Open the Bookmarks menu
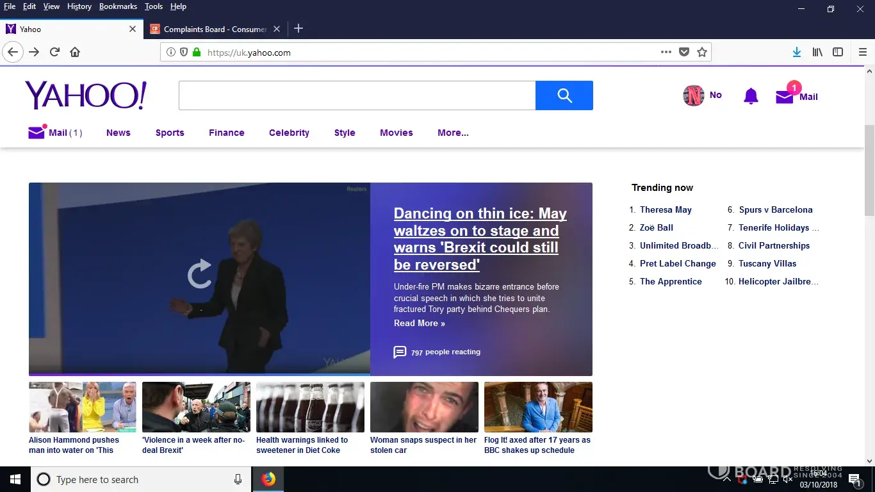Viewport: 875px width, 492px height. click(x=118, y=6)
